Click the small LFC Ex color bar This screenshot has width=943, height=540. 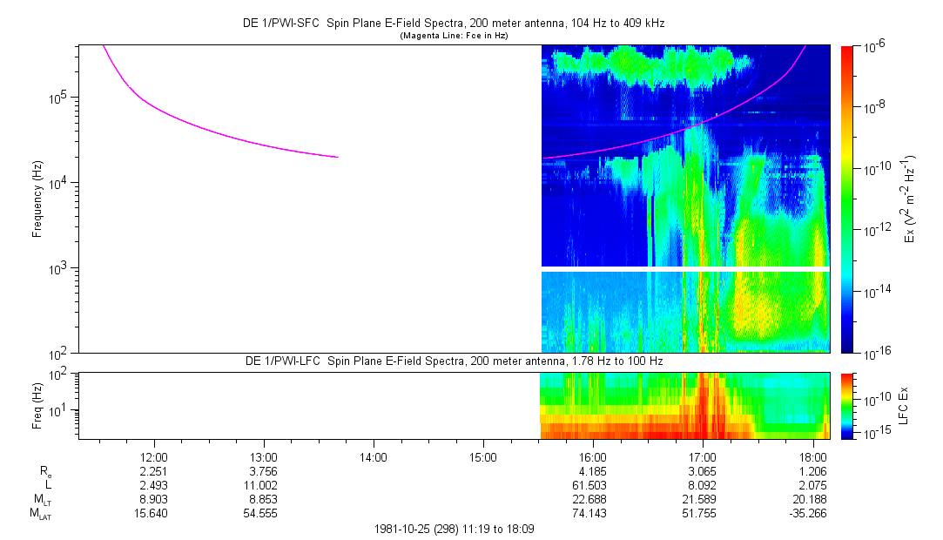point(847,405)
